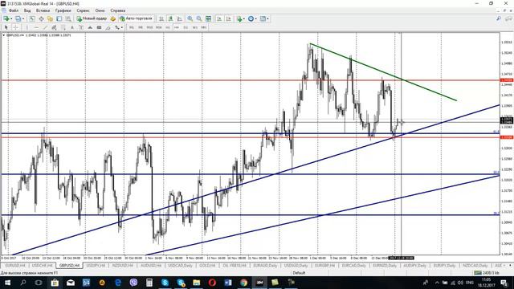Toggle chart shift
The image size is (514, 289).
coord(228,18)
